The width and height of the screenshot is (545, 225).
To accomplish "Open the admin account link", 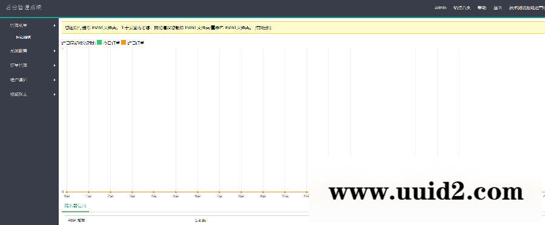I will (x=440, y=8).
